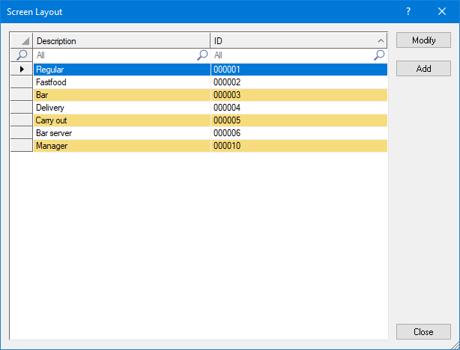This screenshot has height=350, width=460.
Task: Click the search magnifier icon in Description filter
Action: click(202, 55)
